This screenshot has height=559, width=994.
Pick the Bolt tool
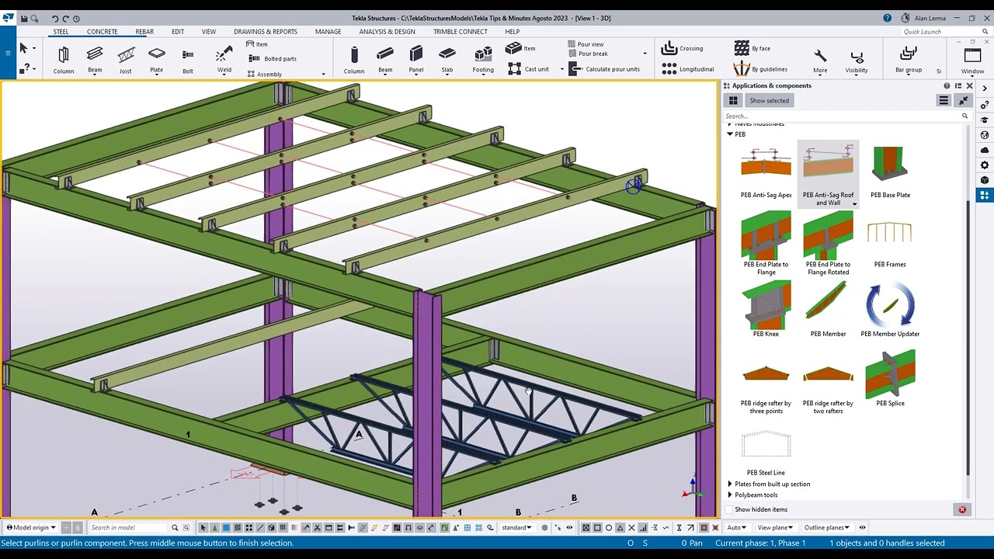[188, 60]
